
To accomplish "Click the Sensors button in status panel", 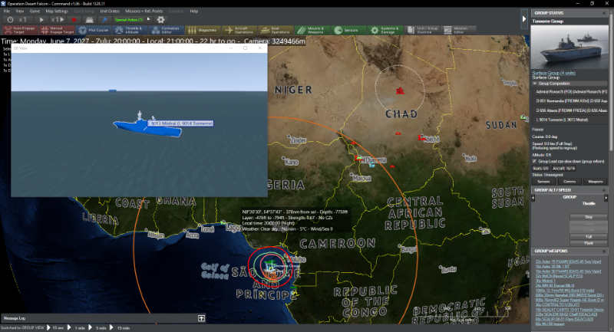I will 543,182.
